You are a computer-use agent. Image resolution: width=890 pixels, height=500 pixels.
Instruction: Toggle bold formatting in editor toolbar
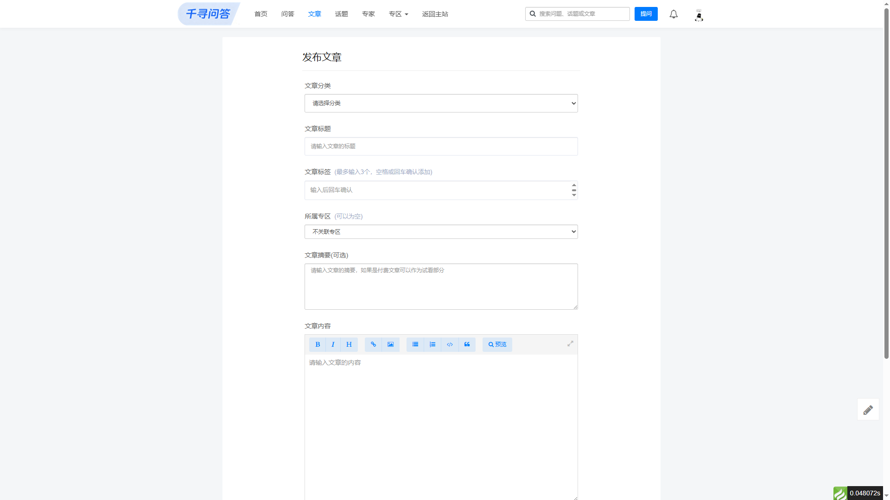tap(318, 344)
